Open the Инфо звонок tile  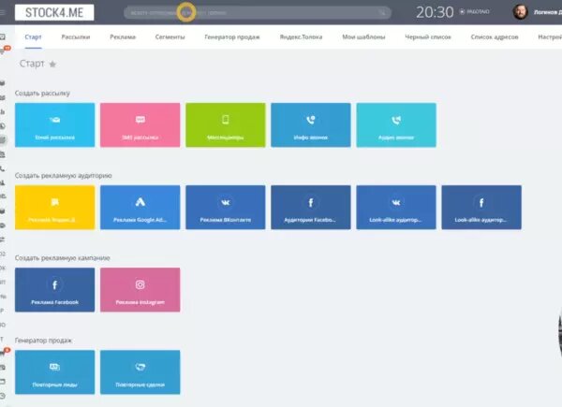(311, 125)
